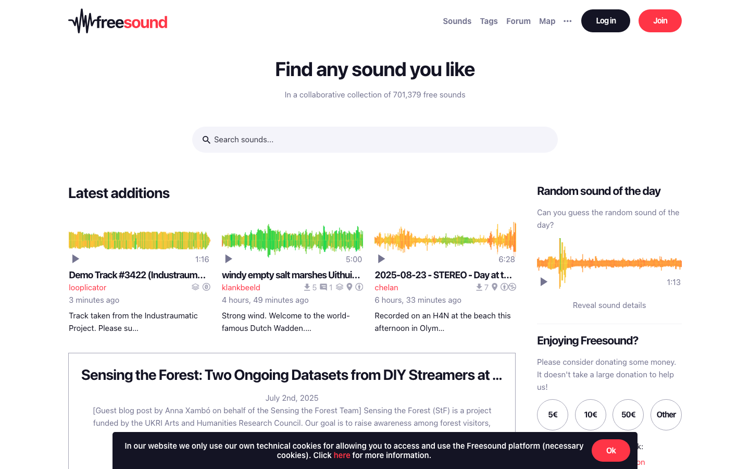Screen dimensions: 750x469
Task: Open the Sounds menu item
Action: [457, 21]
